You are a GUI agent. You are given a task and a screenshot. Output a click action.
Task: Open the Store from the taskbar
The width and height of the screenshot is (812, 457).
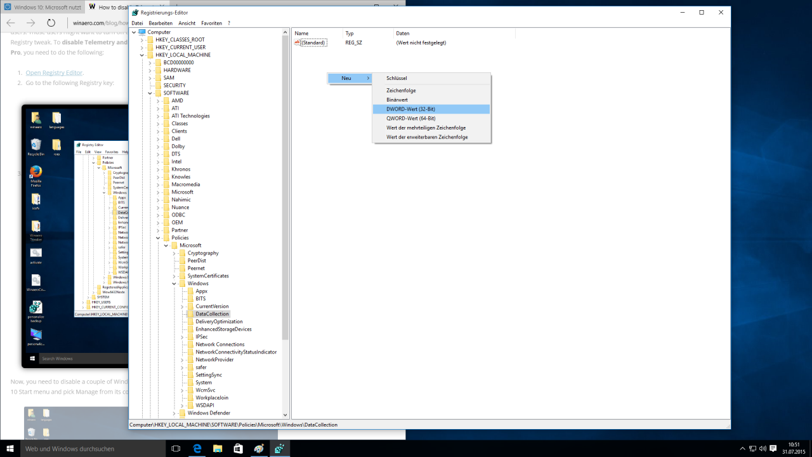[238, 449]
